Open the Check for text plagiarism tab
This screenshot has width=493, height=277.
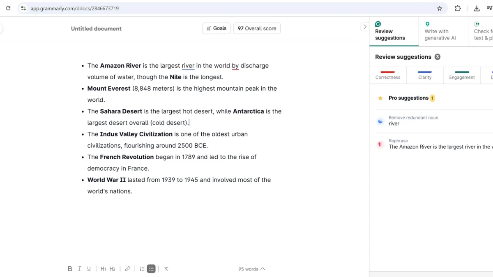481,32
